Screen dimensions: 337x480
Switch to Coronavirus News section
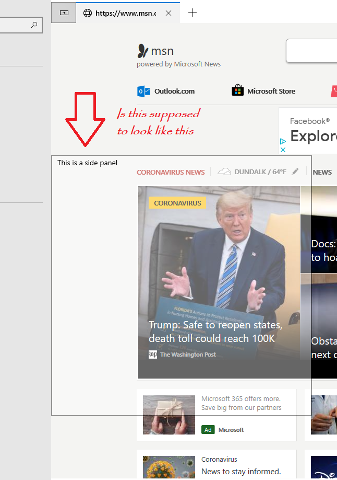click(x=171, y=173)
